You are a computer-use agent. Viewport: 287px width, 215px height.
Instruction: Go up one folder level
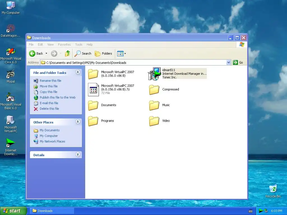coord(67,53)
